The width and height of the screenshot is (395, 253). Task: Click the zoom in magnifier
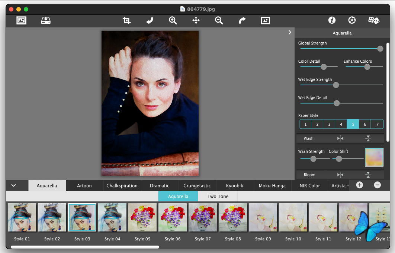(173, 21)
